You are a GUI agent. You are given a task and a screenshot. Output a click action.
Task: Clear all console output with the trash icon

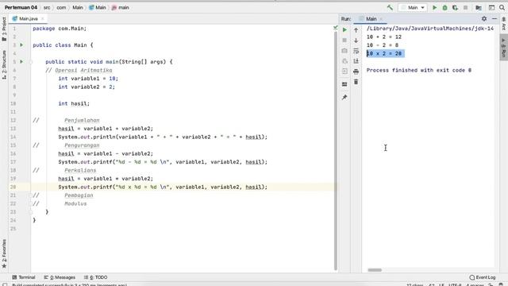click(x=356, y=82)
